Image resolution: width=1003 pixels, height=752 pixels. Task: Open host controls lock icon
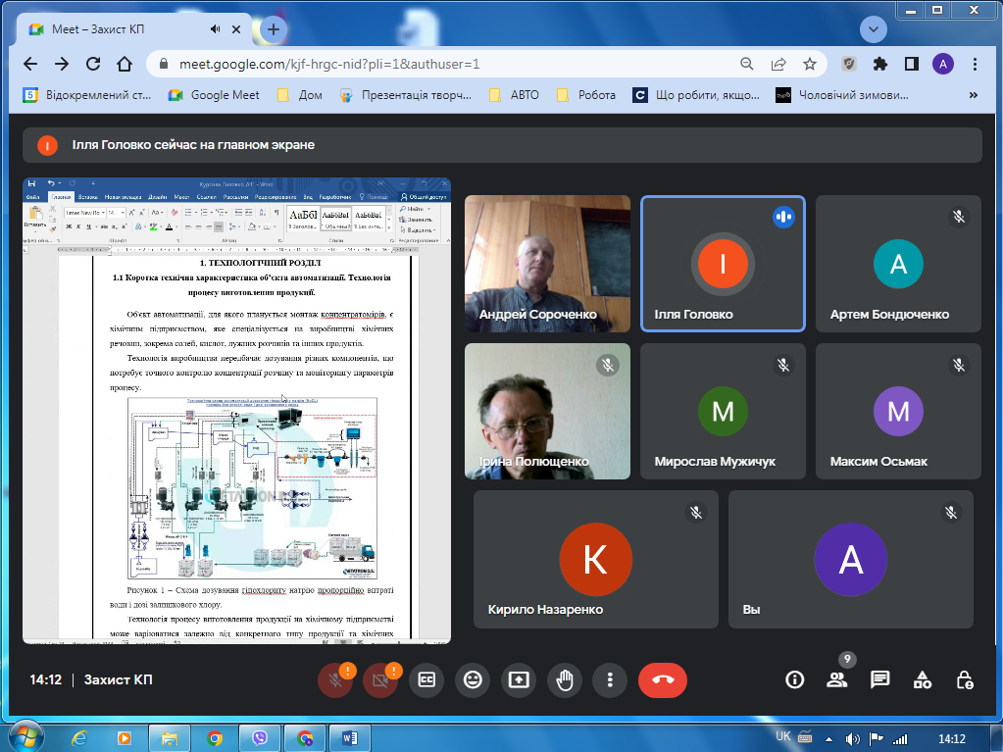965,679
